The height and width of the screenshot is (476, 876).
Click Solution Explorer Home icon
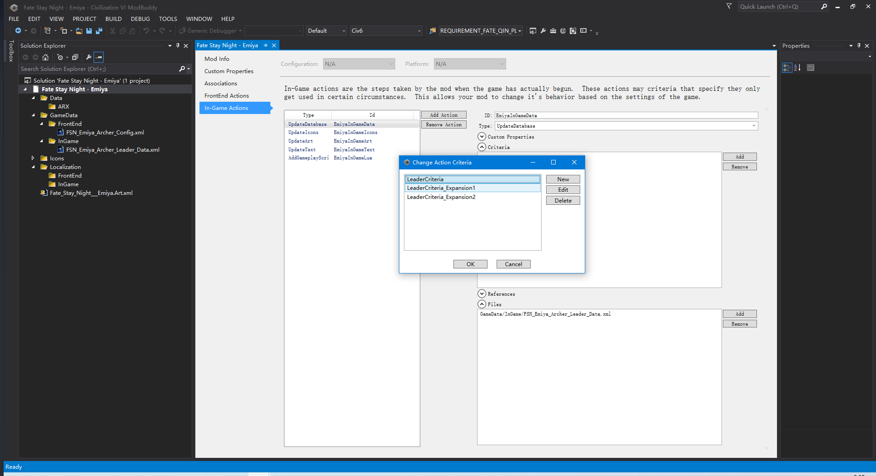click(x=45, y=57)
